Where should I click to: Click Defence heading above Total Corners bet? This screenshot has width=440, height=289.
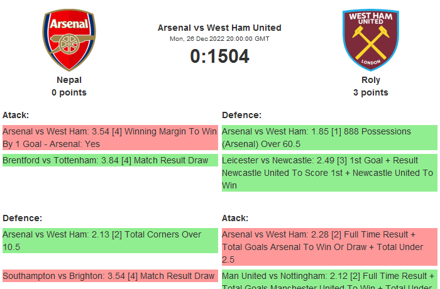22,218
